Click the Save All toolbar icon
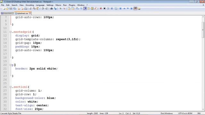This screenshot has height=115, width=205. click(x=15, y=9)
